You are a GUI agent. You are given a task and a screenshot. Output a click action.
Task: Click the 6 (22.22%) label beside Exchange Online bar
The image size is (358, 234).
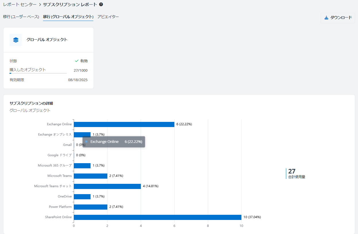point(184,124)
